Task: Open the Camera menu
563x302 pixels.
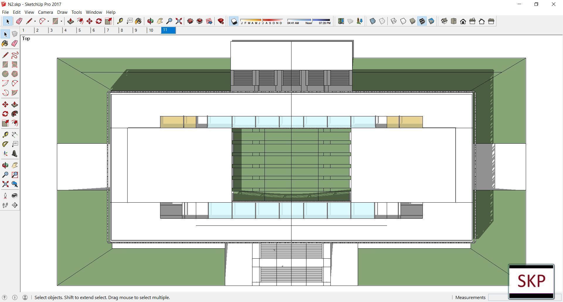Action: [x=45, y=12]
